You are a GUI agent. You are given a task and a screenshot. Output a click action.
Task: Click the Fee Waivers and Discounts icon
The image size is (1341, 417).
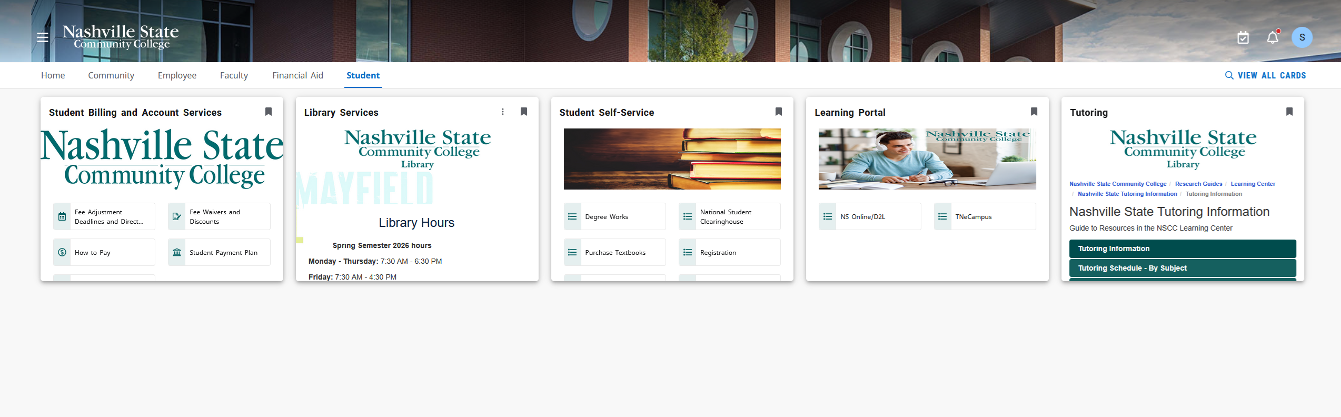(x=177, y=216)
